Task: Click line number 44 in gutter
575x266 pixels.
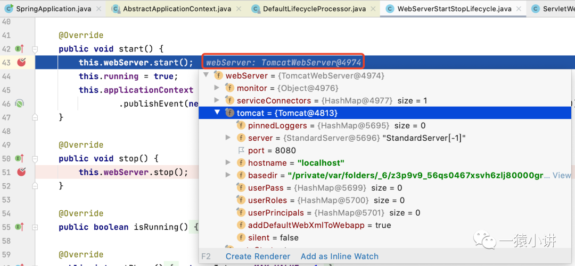Action: click(x=6, y=76)
